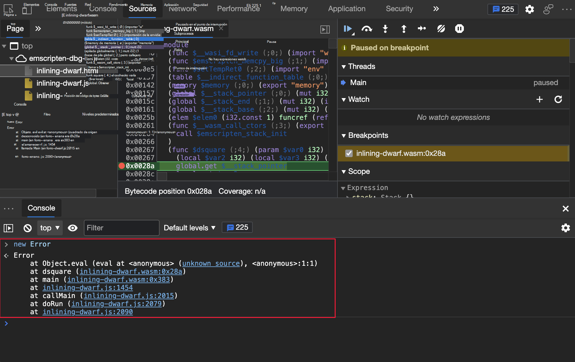575x362 pixels.
Task: Click the Pause on exceptions icon
Action: coord(459,29)
